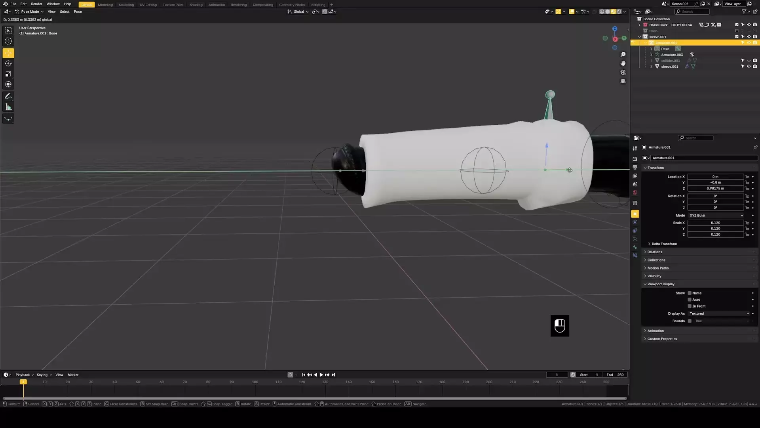
Task: Switch to the Sculpting workspace tab
Action: point(126,5)
